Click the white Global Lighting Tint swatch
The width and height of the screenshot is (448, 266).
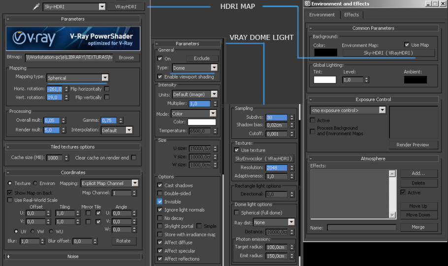[325, 80]
